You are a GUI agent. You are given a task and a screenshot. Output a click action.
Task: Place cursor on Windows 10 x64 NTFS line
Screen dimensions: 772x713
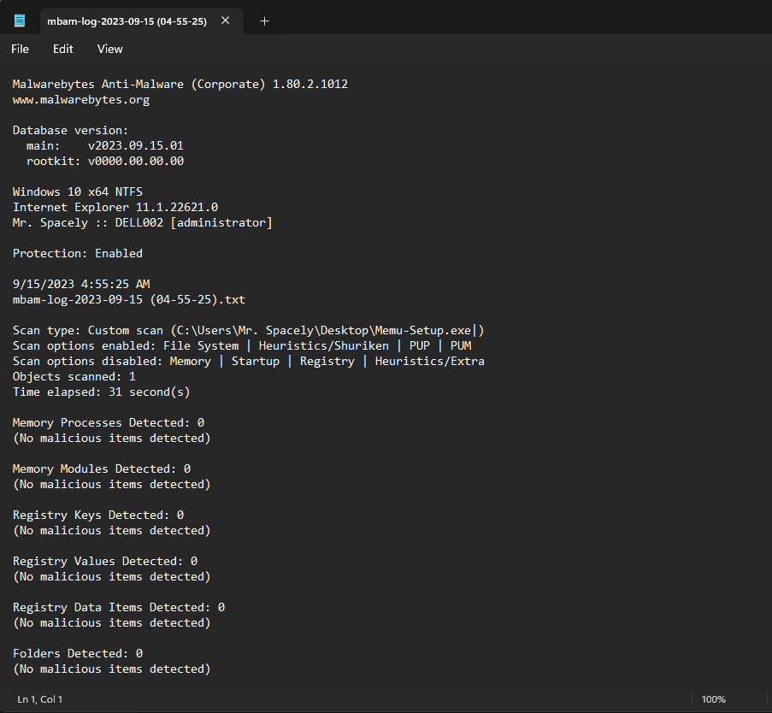(x=78, y=192)
